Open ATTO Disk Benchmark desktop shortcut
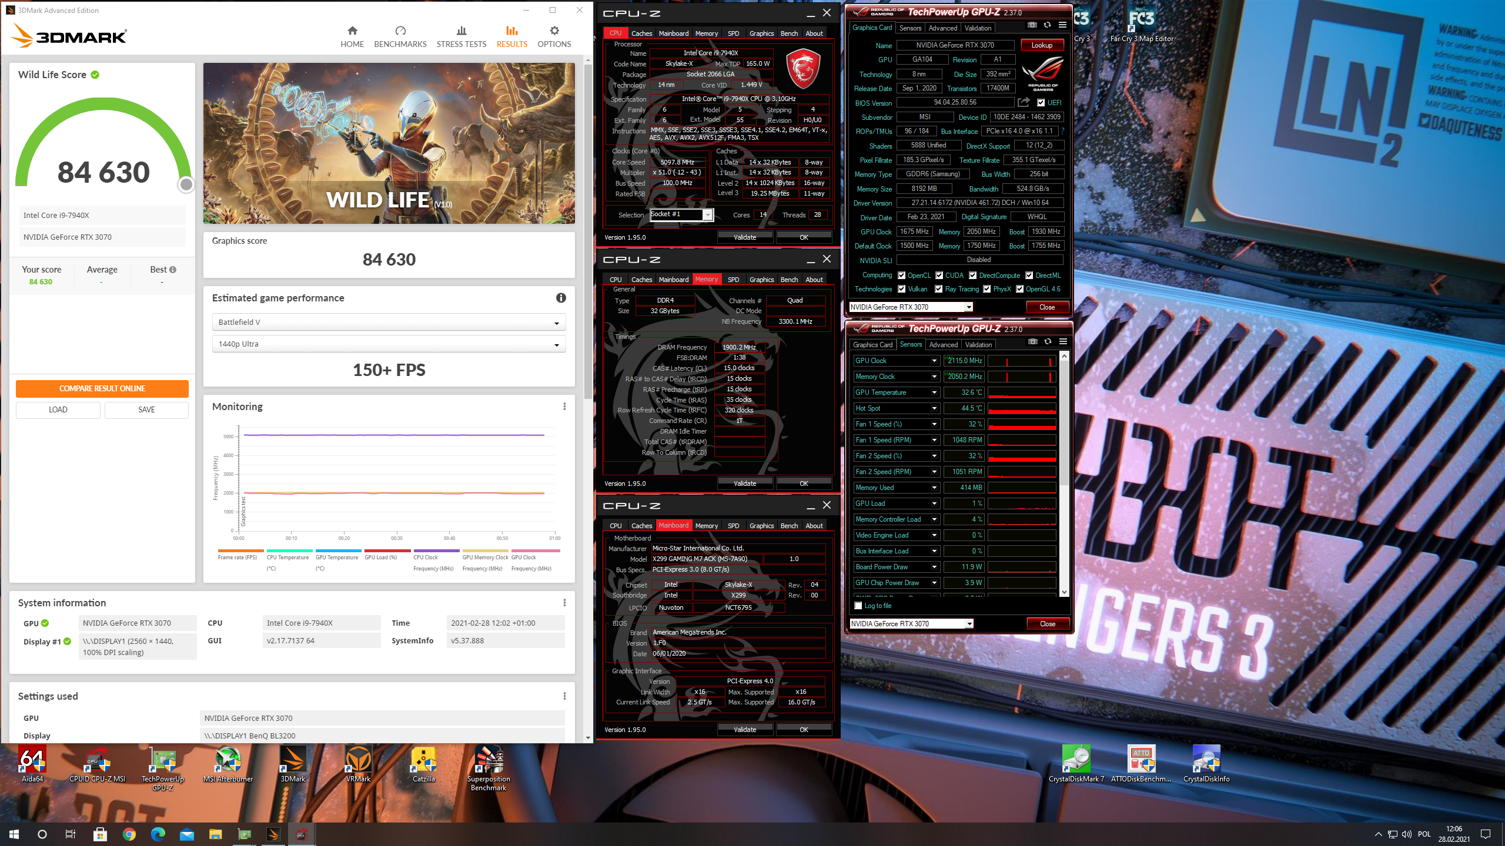The width and height of the screenshot is (1505, 846). [1141, 764]
